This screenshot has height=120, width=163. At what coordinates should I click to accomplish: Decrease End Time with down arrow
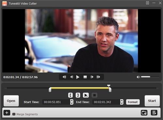coord(122,103)
